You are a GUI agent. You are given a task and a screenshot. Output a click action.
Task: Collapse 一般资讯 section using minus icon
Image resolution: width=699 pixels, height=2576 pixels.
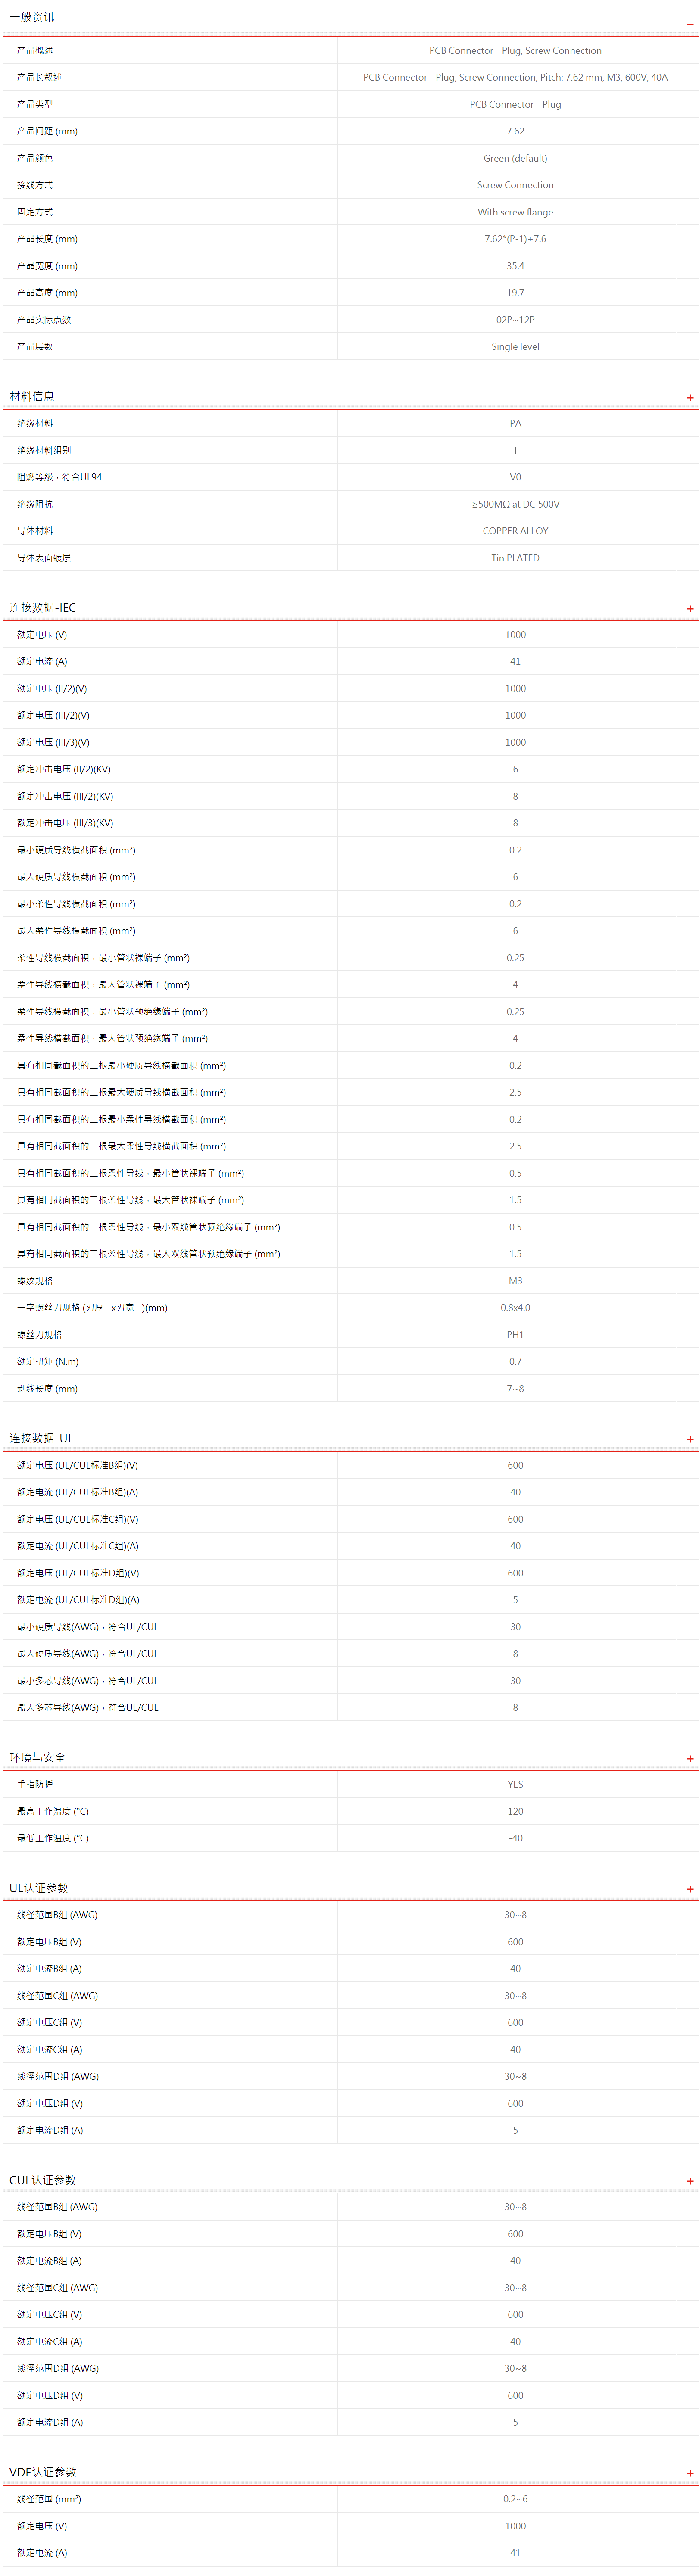tap(689, 20)
